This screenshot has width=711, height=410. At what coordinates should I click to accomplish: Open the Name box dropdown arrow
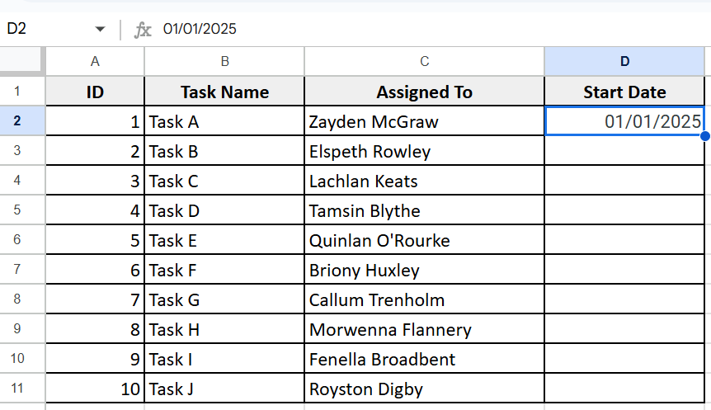tap(100, 30)
